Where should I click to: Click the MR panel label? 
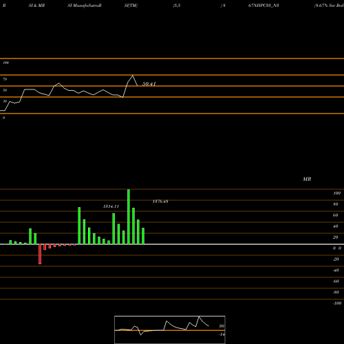pos(307,179)
